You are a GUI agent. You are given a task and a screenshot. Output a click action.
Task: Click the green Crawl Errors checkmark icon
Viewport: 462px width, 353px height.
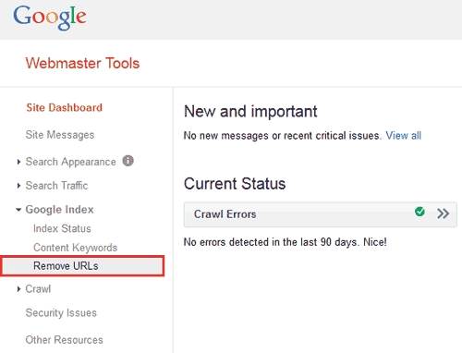point(419,212)
